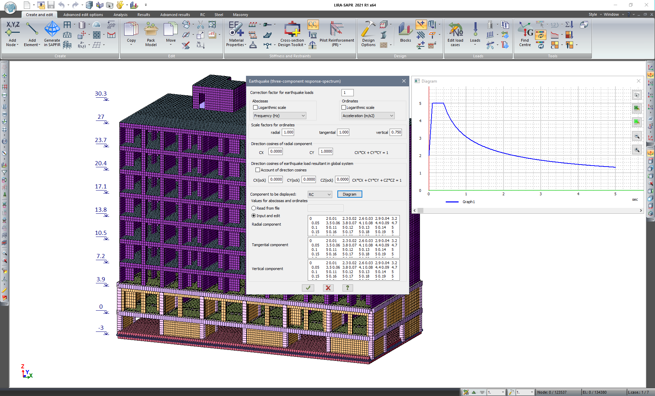Select Read from file radio button
655x396 pixels.
pos(254,208)
